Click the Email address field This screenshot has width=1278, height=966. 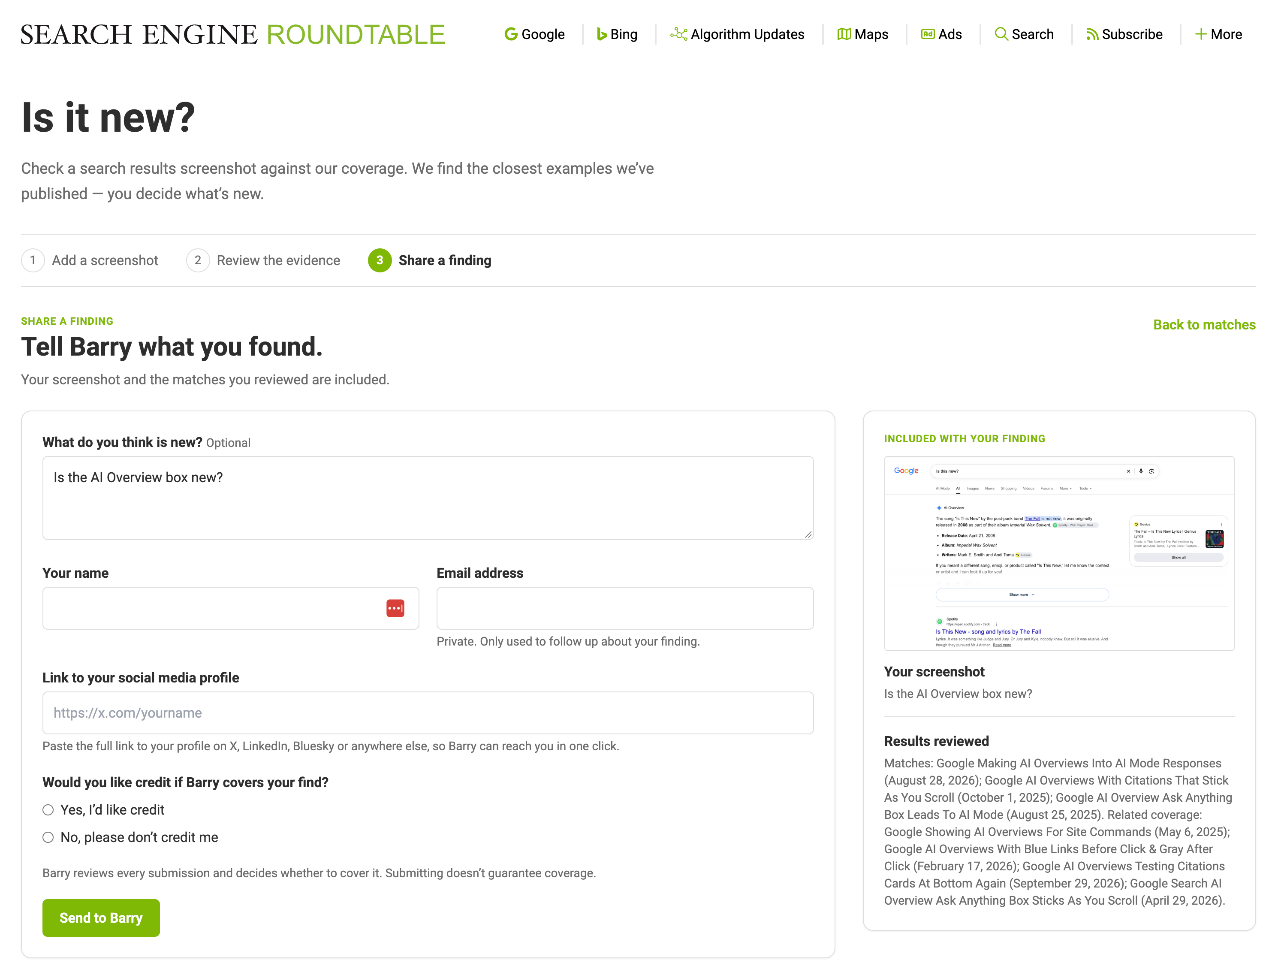click(624, 608)
